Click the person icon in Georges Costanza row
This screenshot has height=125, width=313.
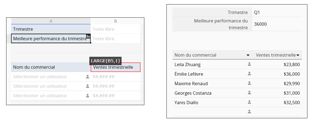pos(250,93)
